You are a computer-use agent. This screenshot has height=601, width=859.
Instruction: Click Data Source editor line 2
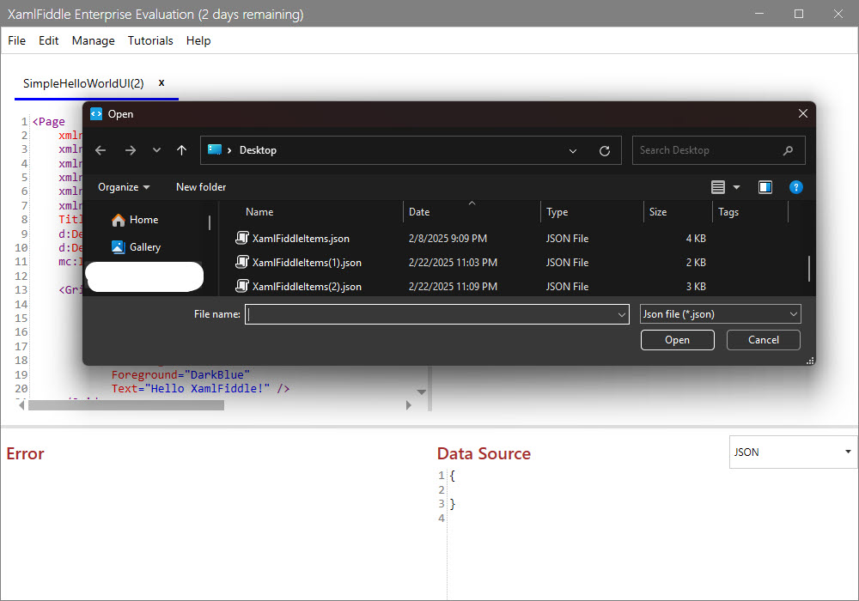tap(652, 490)
